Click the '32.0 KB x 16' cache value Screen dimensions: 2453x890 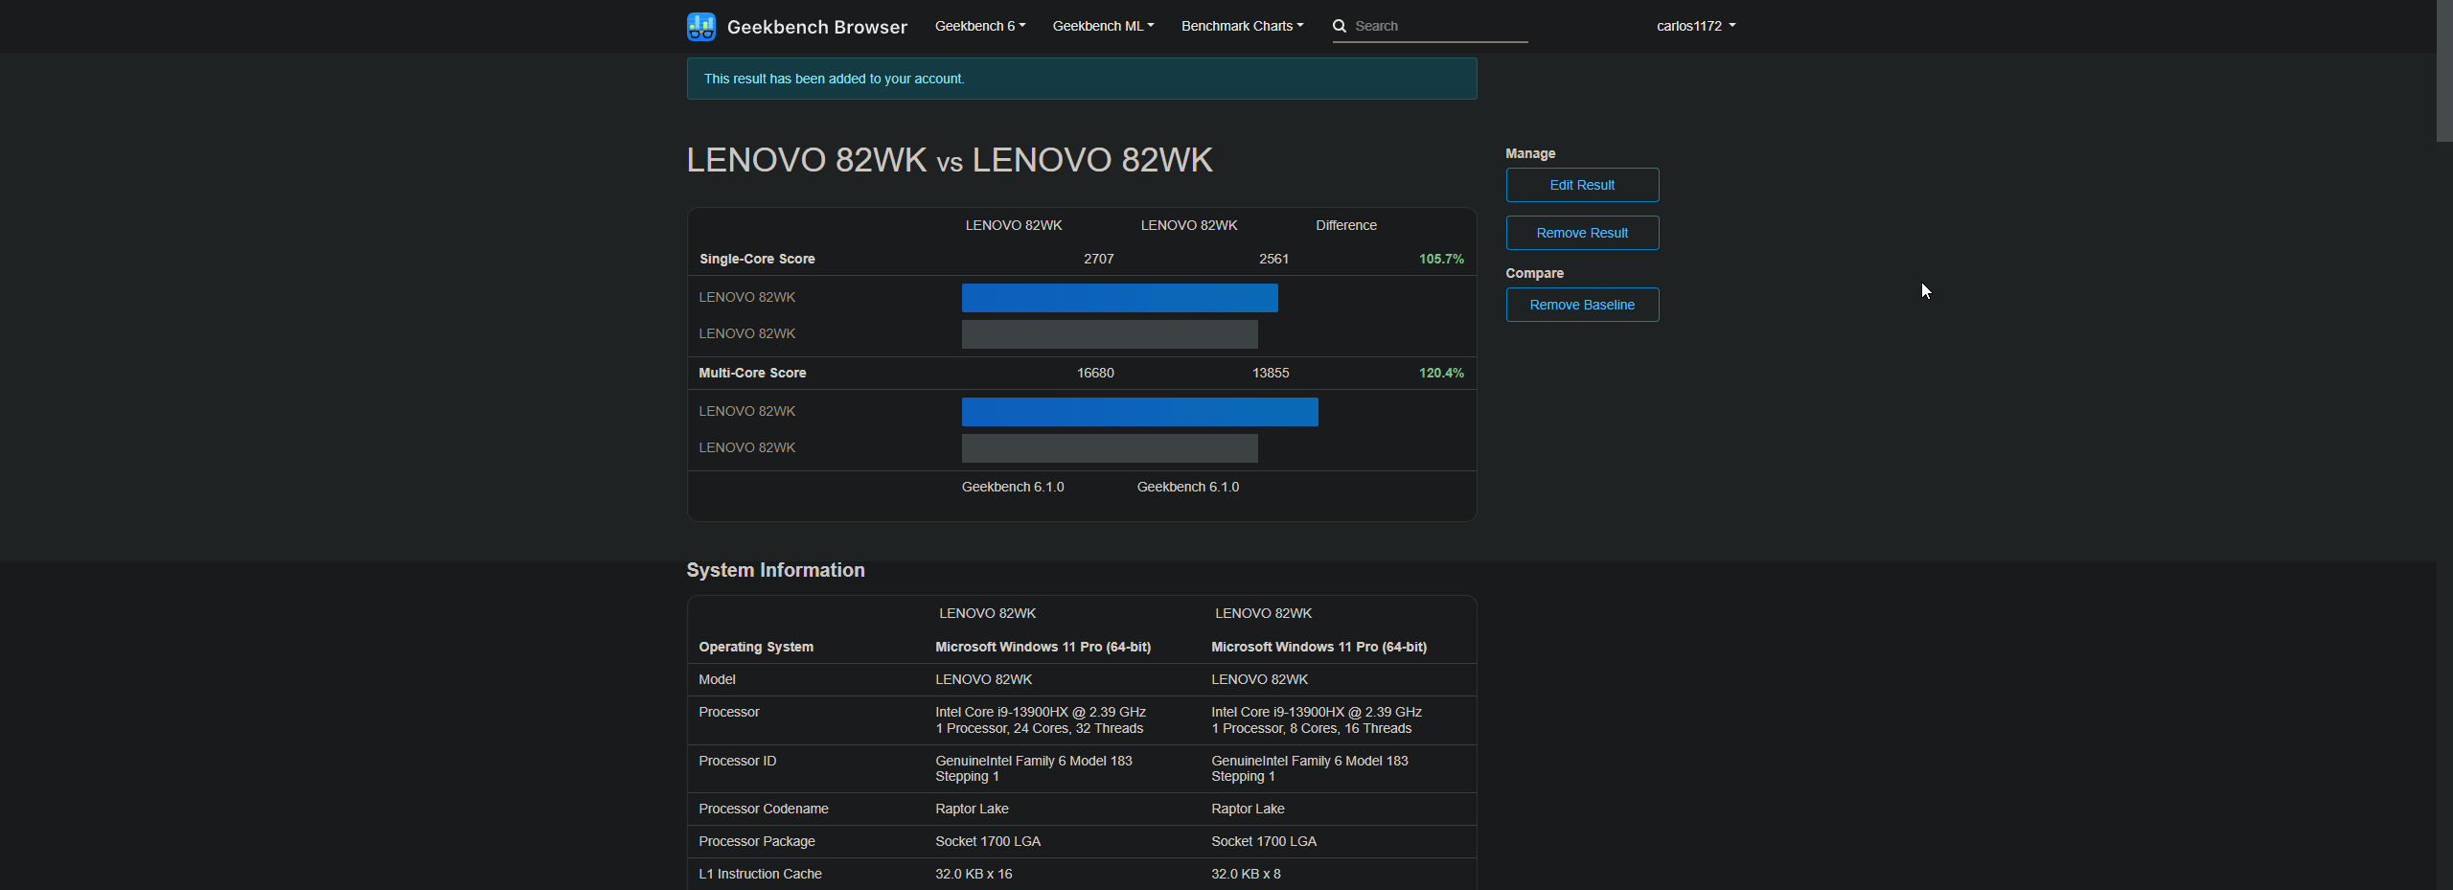974,874
